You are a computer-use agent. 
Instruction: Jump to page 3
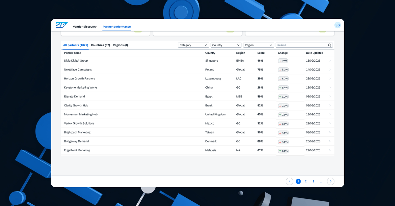coord(313,181)
